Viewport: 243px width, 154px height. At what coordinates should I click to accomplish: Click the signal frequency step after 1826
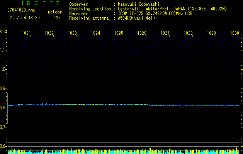click(x=150, y=105)
